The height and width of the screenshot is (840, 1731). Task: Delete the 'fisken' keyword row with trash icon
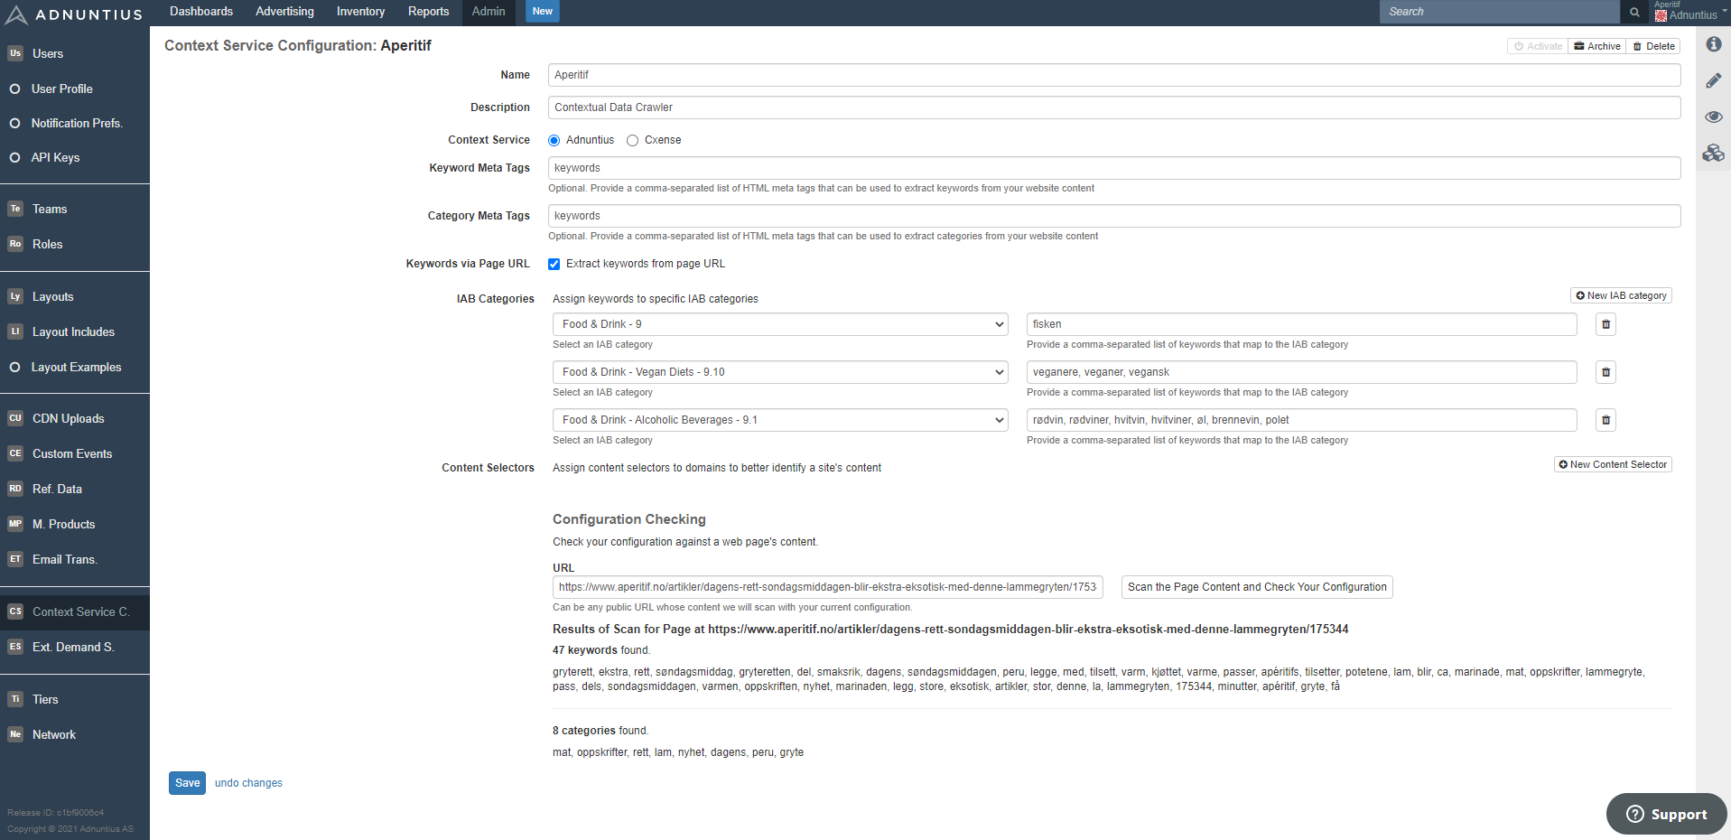(x=1605, y=324)
